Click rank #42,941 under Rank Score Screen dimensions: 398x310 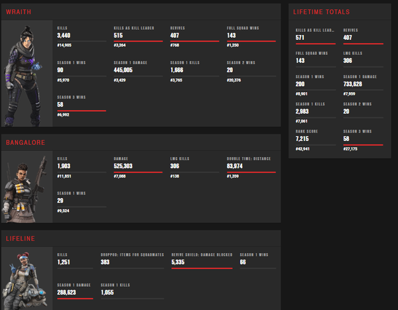(302, 149)
